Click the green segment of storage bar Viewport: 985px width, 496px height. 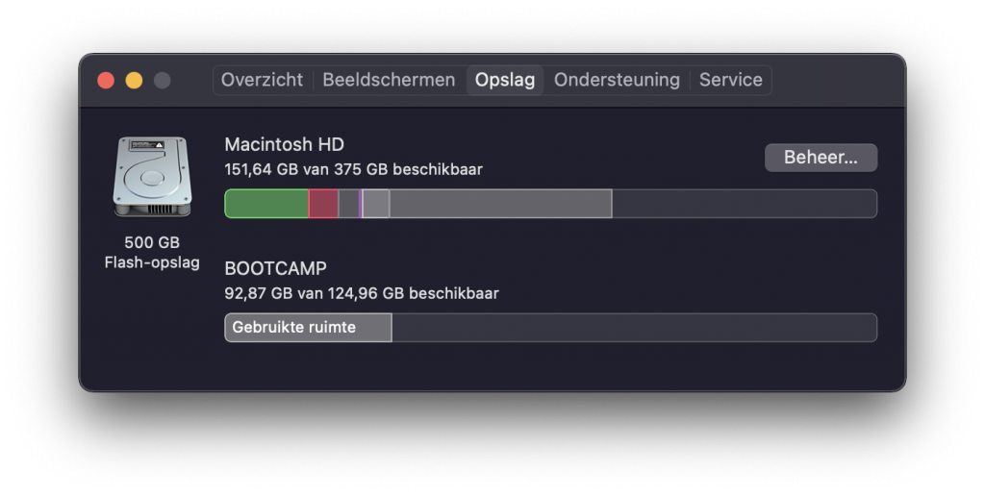point(266,204)
